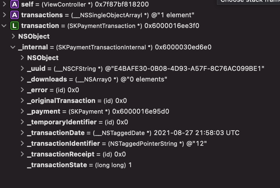The width and height of the screenshot is (280, 188).
Task: Click the Choose stack frame tooltip
Action: pyautogui.click(x=248, y=2)
